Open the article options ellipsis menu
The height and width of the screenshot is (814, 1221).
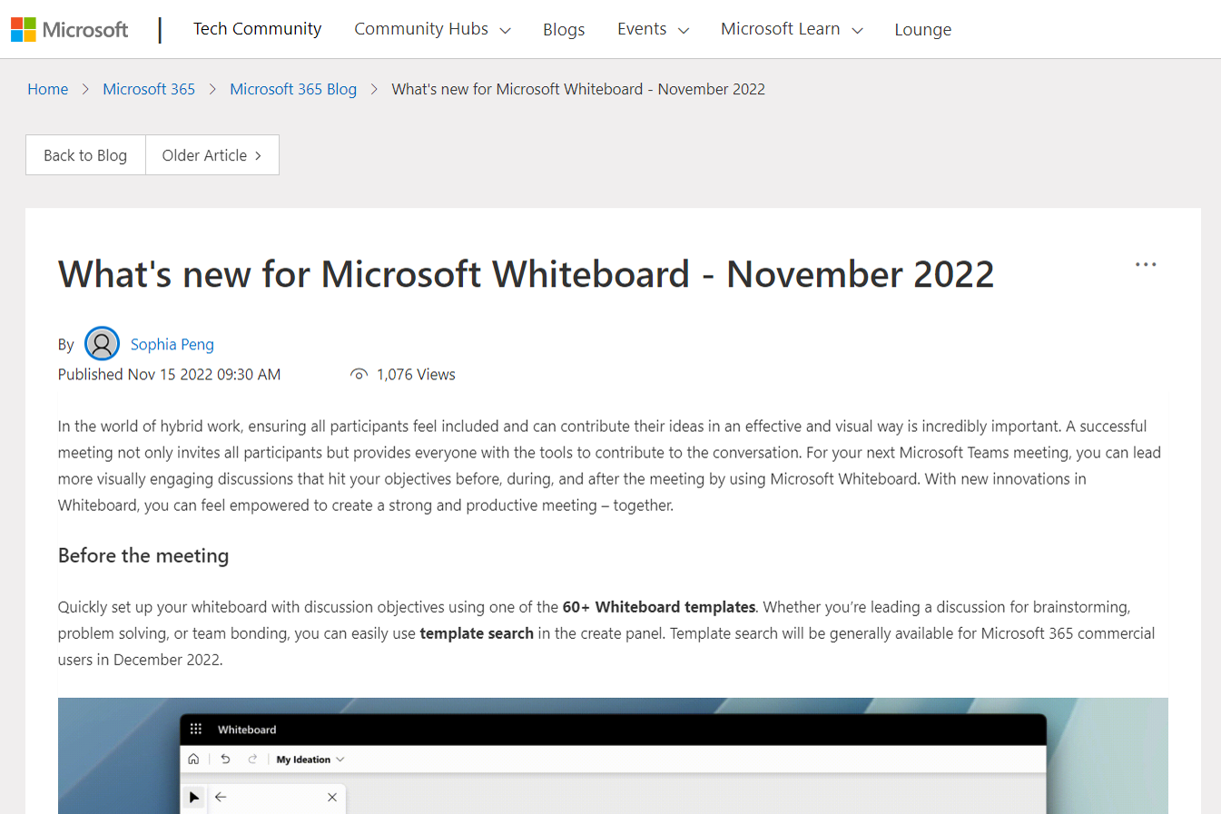(1145, 264)
